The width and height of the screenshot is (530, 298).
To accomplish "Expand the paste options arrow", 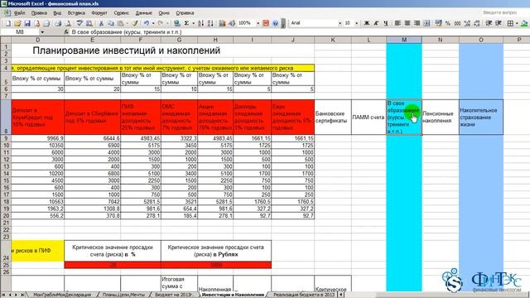I will 127,23.
